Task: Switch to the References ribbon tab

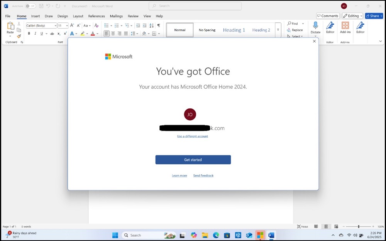Action: pyautogui.click(x=96, y=16)
